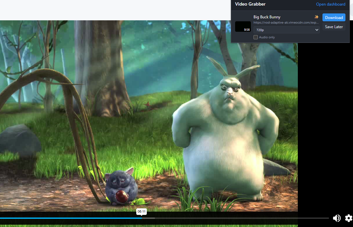Click the 06:11 timestamp tooltip
This screenshot has height=227, width=353.
[142, 212]
